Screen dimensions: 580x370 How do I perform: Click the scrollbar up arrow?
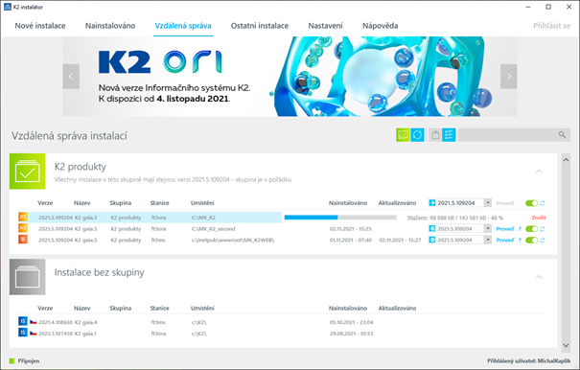(x=566, y=160)
